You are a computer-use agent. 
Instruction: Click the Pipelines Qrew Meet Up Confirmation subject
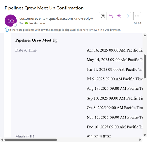[44, 8]
